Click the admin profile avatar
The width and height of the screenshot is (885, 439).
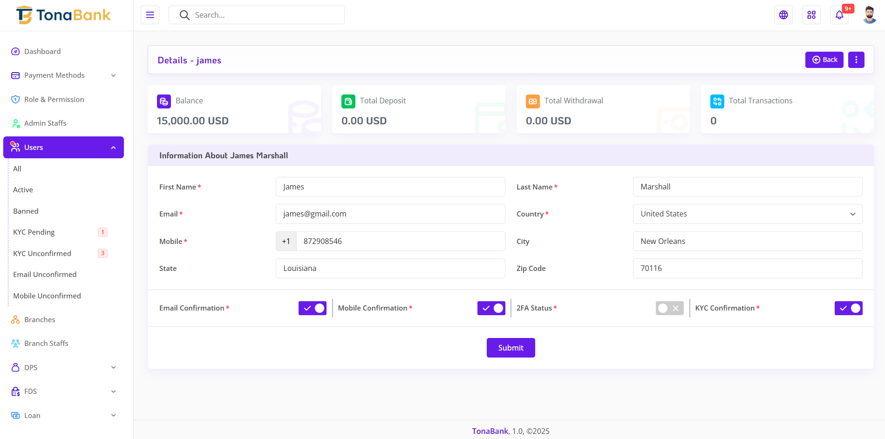tap(869, 15)
